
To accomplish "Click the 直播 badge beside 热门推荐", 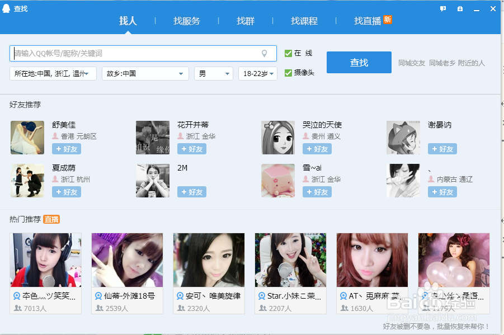I will pyautogui.click(x=51, y=219).
